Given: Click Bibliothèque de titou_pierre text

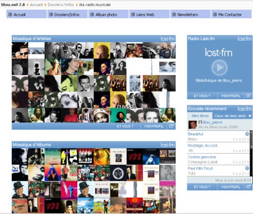Looking at the screenshot, I should pos(219,80).
